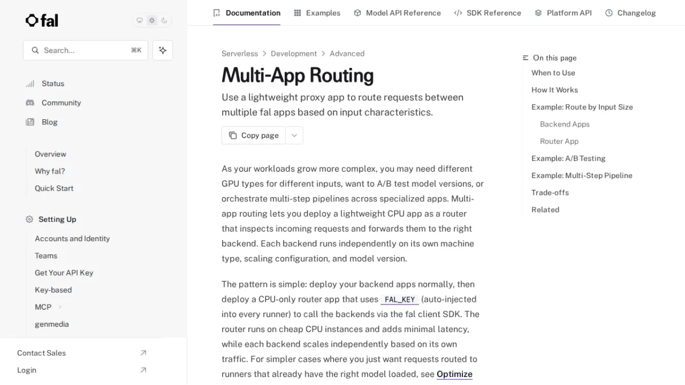Jump to Backend Apps subsection
This screenshot has height=385, width=685.
point(565,124)
